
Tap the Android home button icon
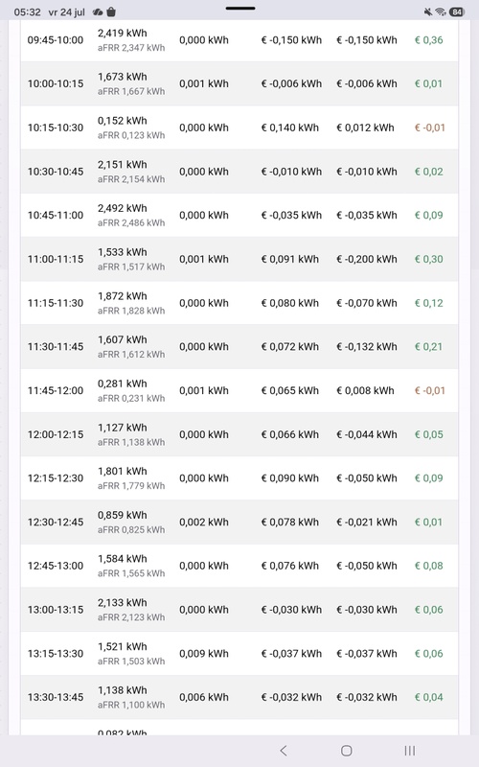tap(347, 751)
